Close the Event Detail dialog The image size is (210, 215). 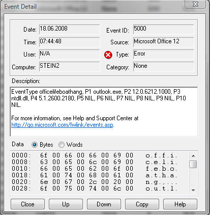coord(27,204)
